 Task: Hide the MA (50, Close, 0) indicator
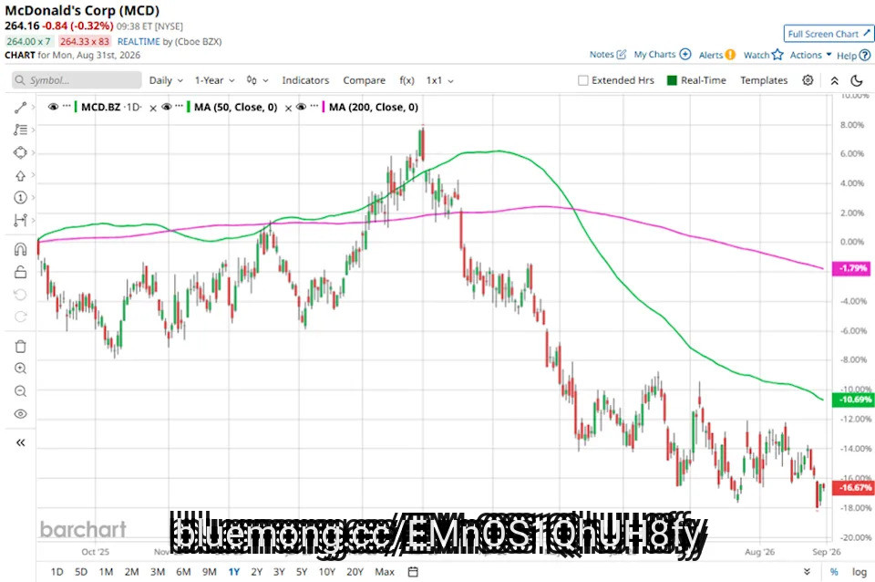[x=166, y=107]
